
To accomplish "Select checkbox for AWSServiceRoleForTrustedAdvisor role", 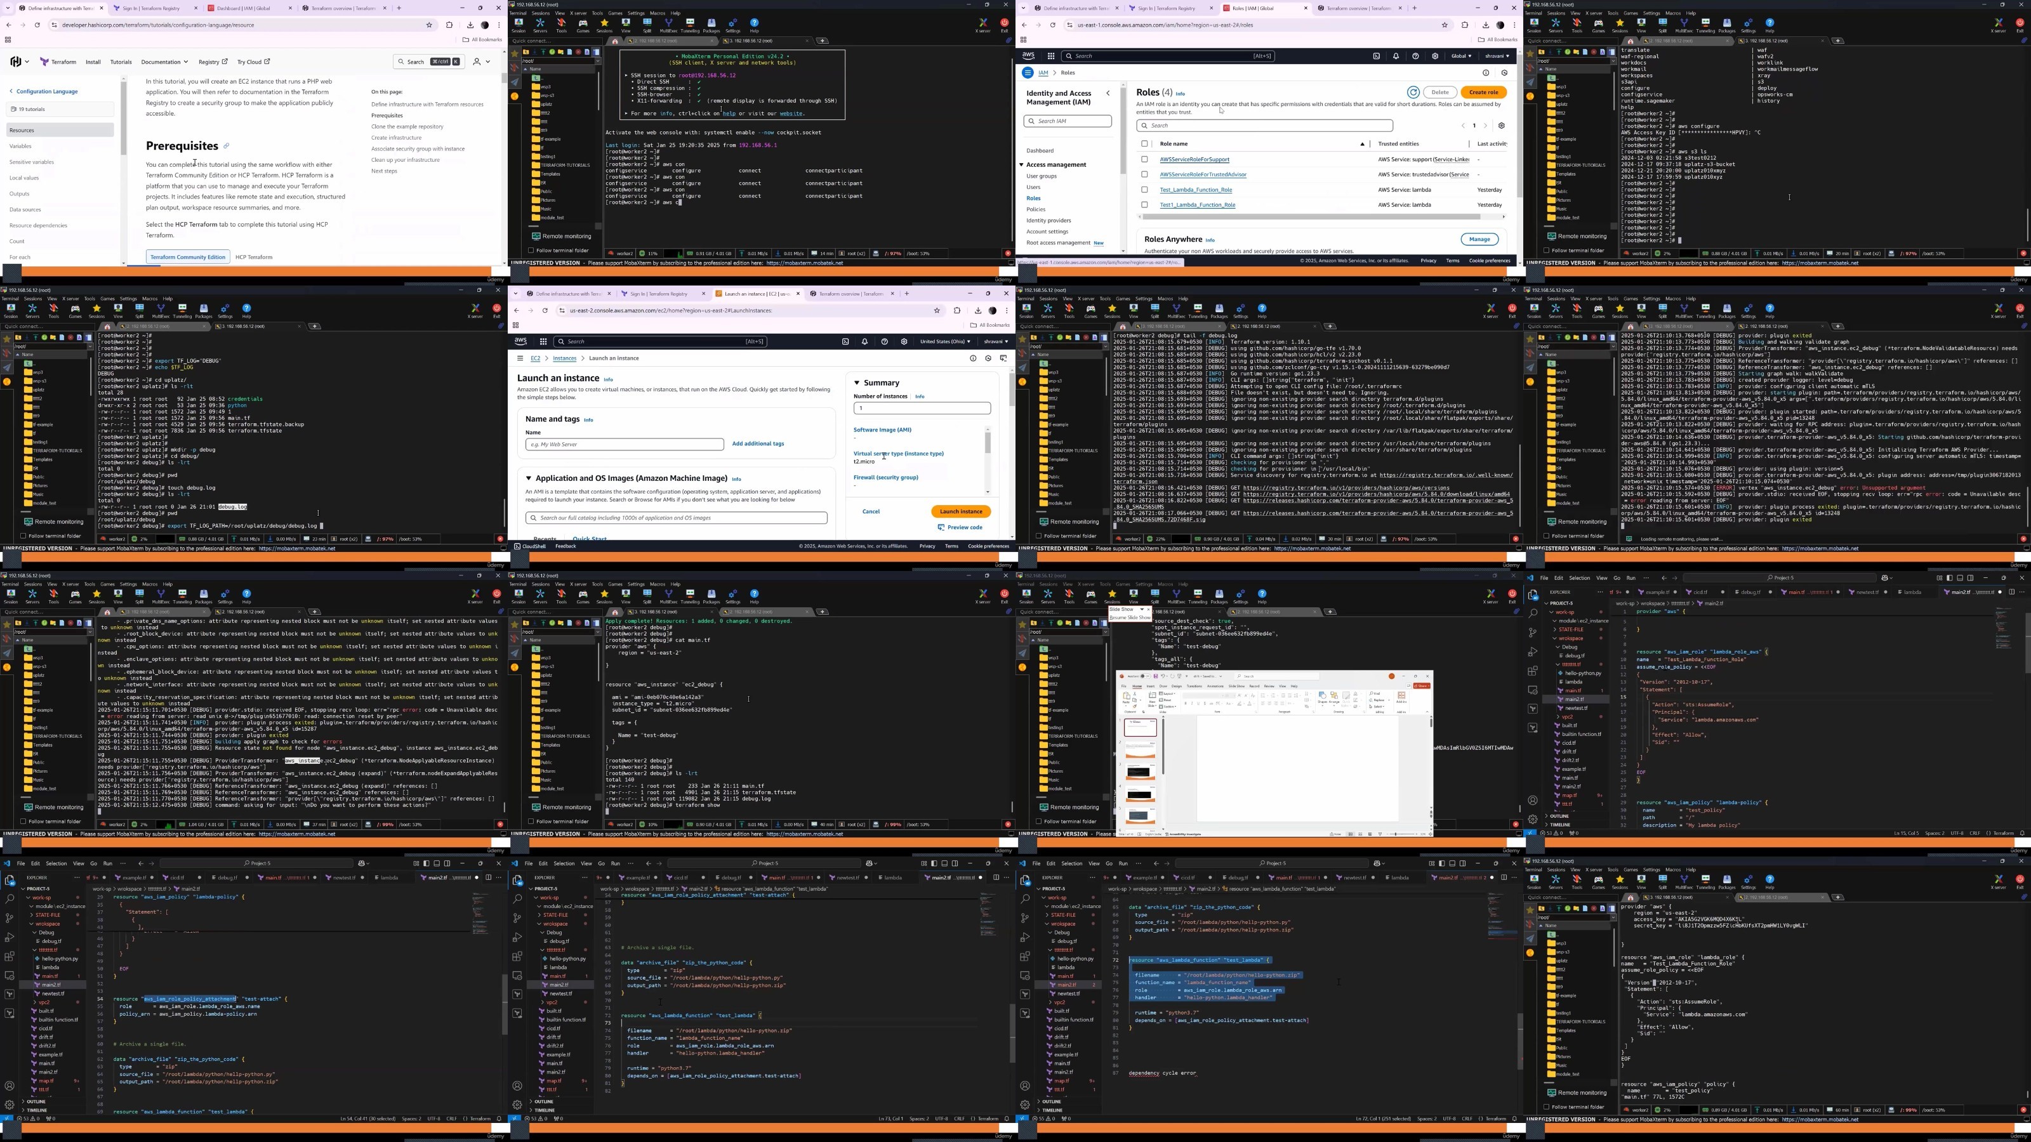I will click(1145, 174).
